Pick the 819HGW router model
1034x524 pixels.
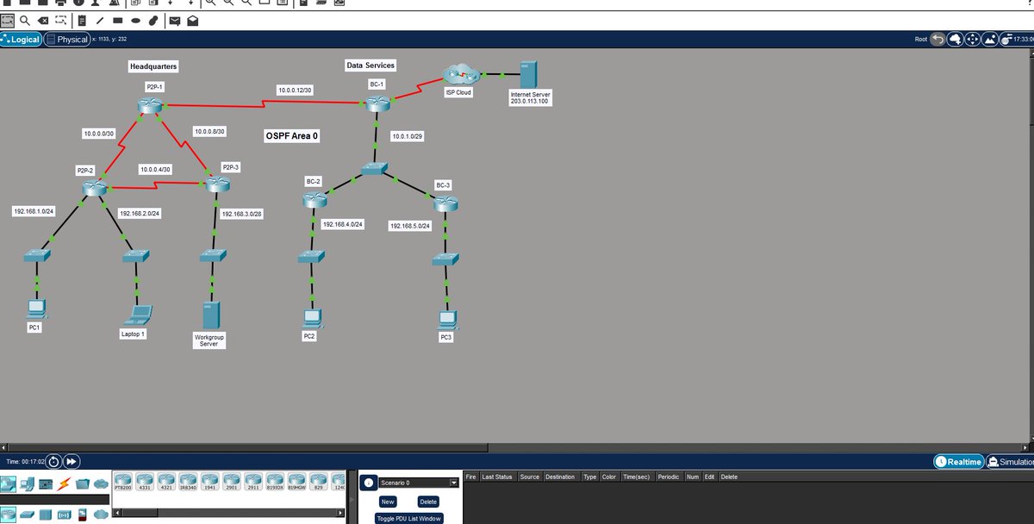click(296, 482)
